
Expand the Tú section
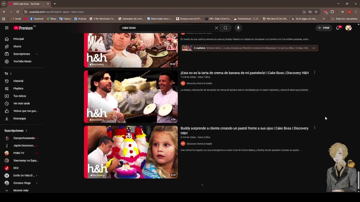pos(8,74)
